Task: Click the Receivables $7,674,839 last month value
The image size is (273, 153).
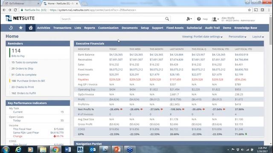Action: pyautogui.click(x=176, y=59)
